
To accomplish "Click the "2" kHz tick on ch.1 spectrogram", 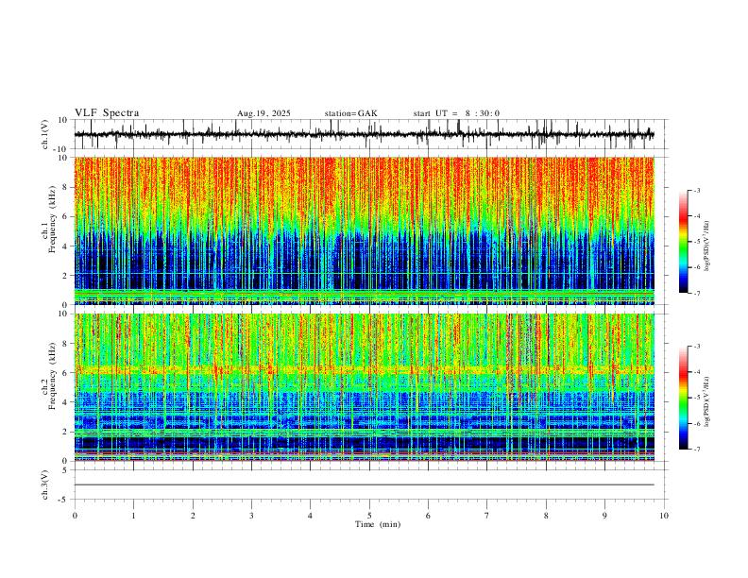I will pos(66,276).
